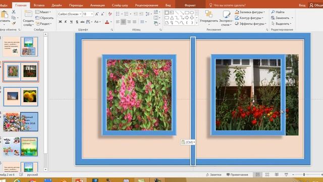This screenshot has width=323, height=182.
Task: Toggle text shadow S formatting
Action: click(77, 22)
